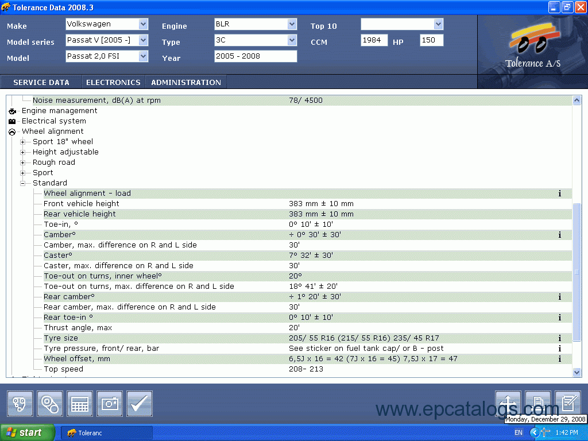This screenshot has height=441, width=588.
Task: Select the Wheel alignment tree item
Action: (x=52, y=131)
